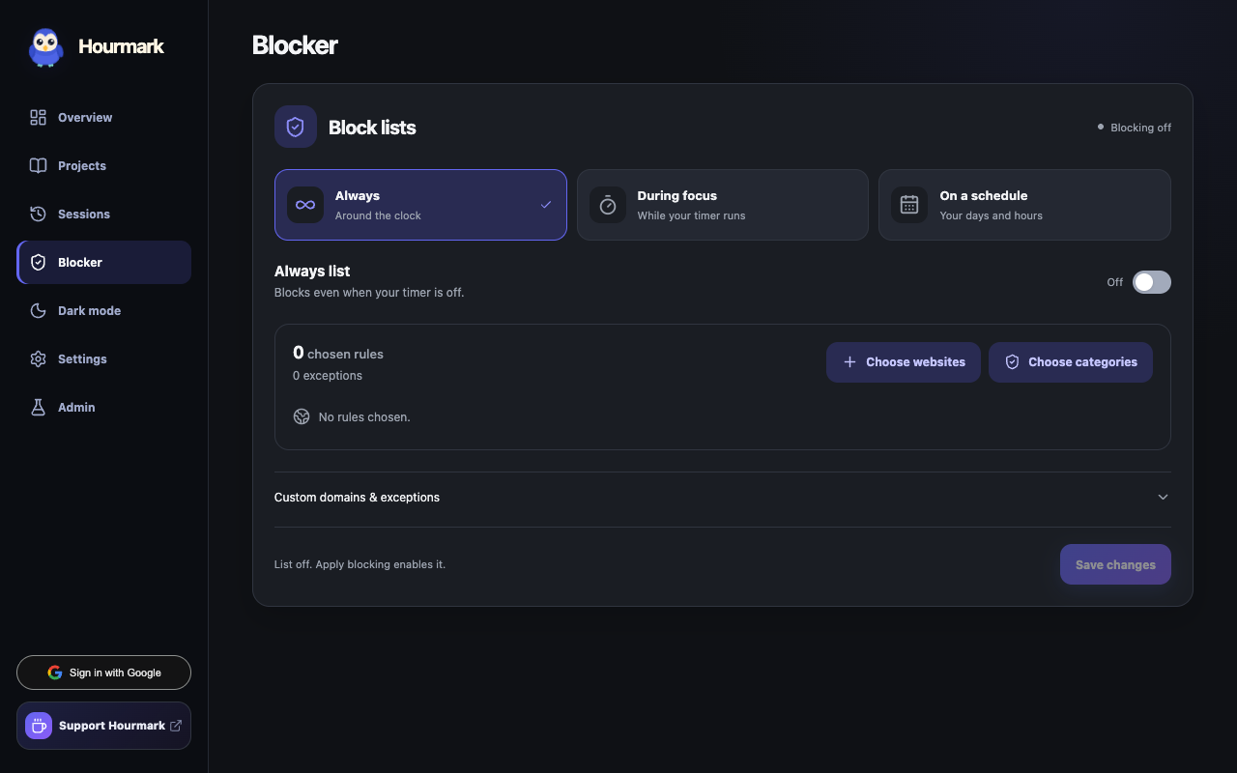1237x773 pixels.
Task: Click the Blocker shield icon in sidebar
Action: [39, 263]
